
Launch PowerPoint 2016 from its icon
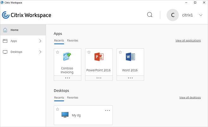pyautogui.click(x=99, y=57)
